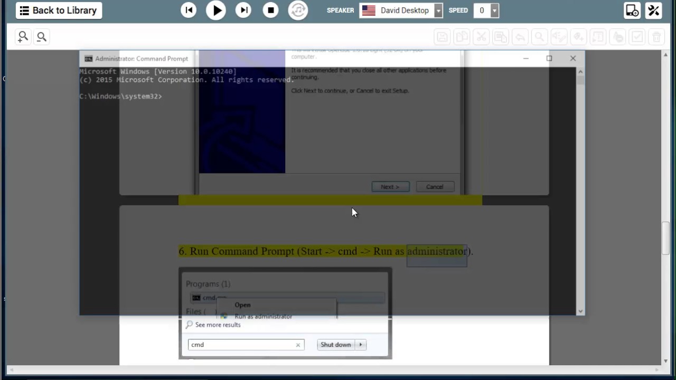The height and width of the screenshot is (380, 676).
Task: Zoom out with the magnifier minus icon
Action: click(x=42, y=36)
